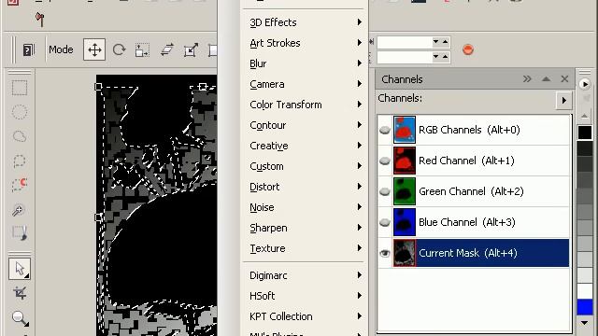The image size is (598, 336).
Task: Open the Color Transform submenu
Action: (305, 105)
